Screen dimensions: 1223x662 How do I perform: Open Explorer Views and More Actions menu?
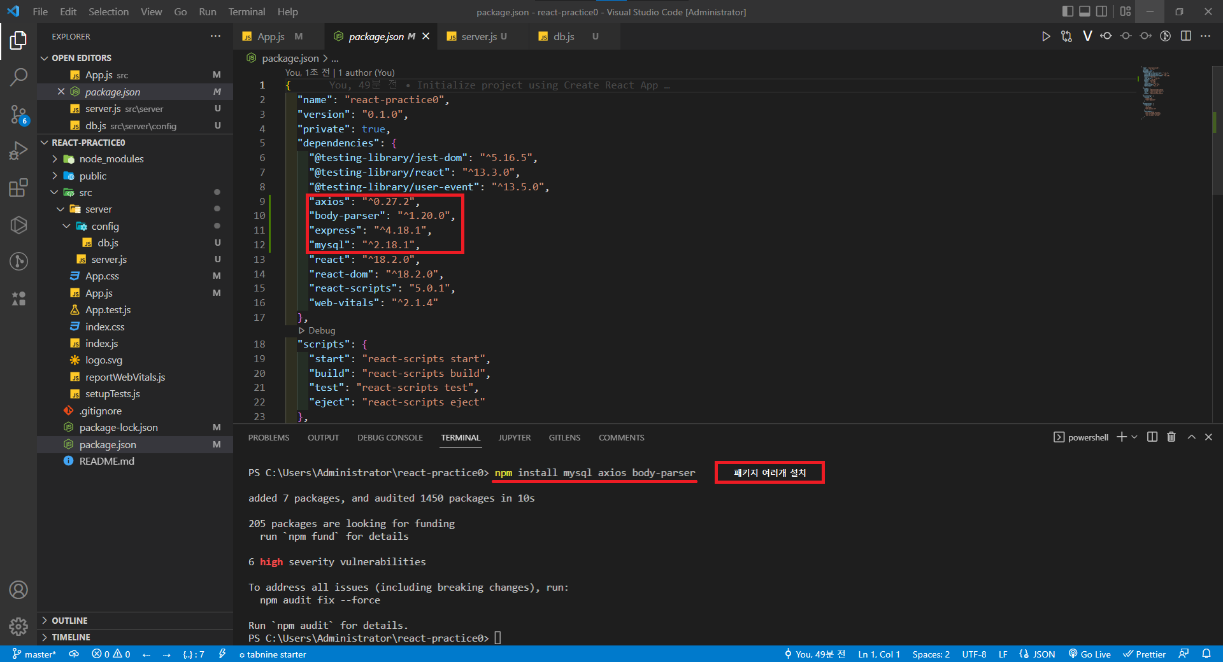point(215,36)
